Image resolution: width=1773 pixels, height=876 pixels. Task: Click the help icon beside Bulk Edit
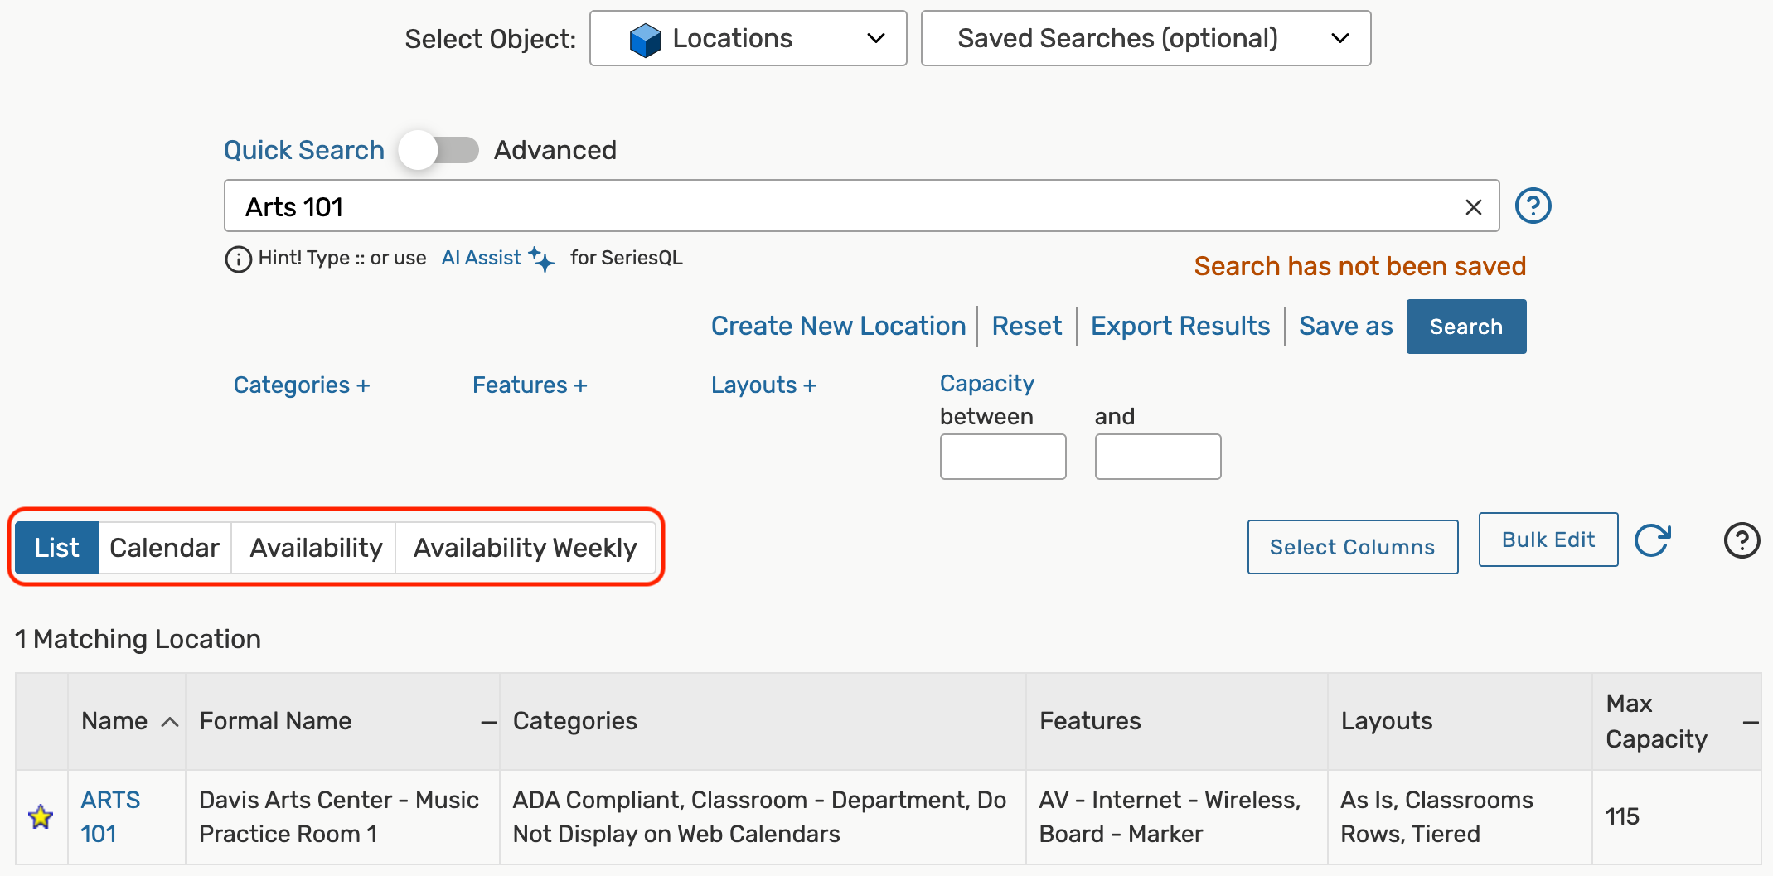coord(1742,541)
